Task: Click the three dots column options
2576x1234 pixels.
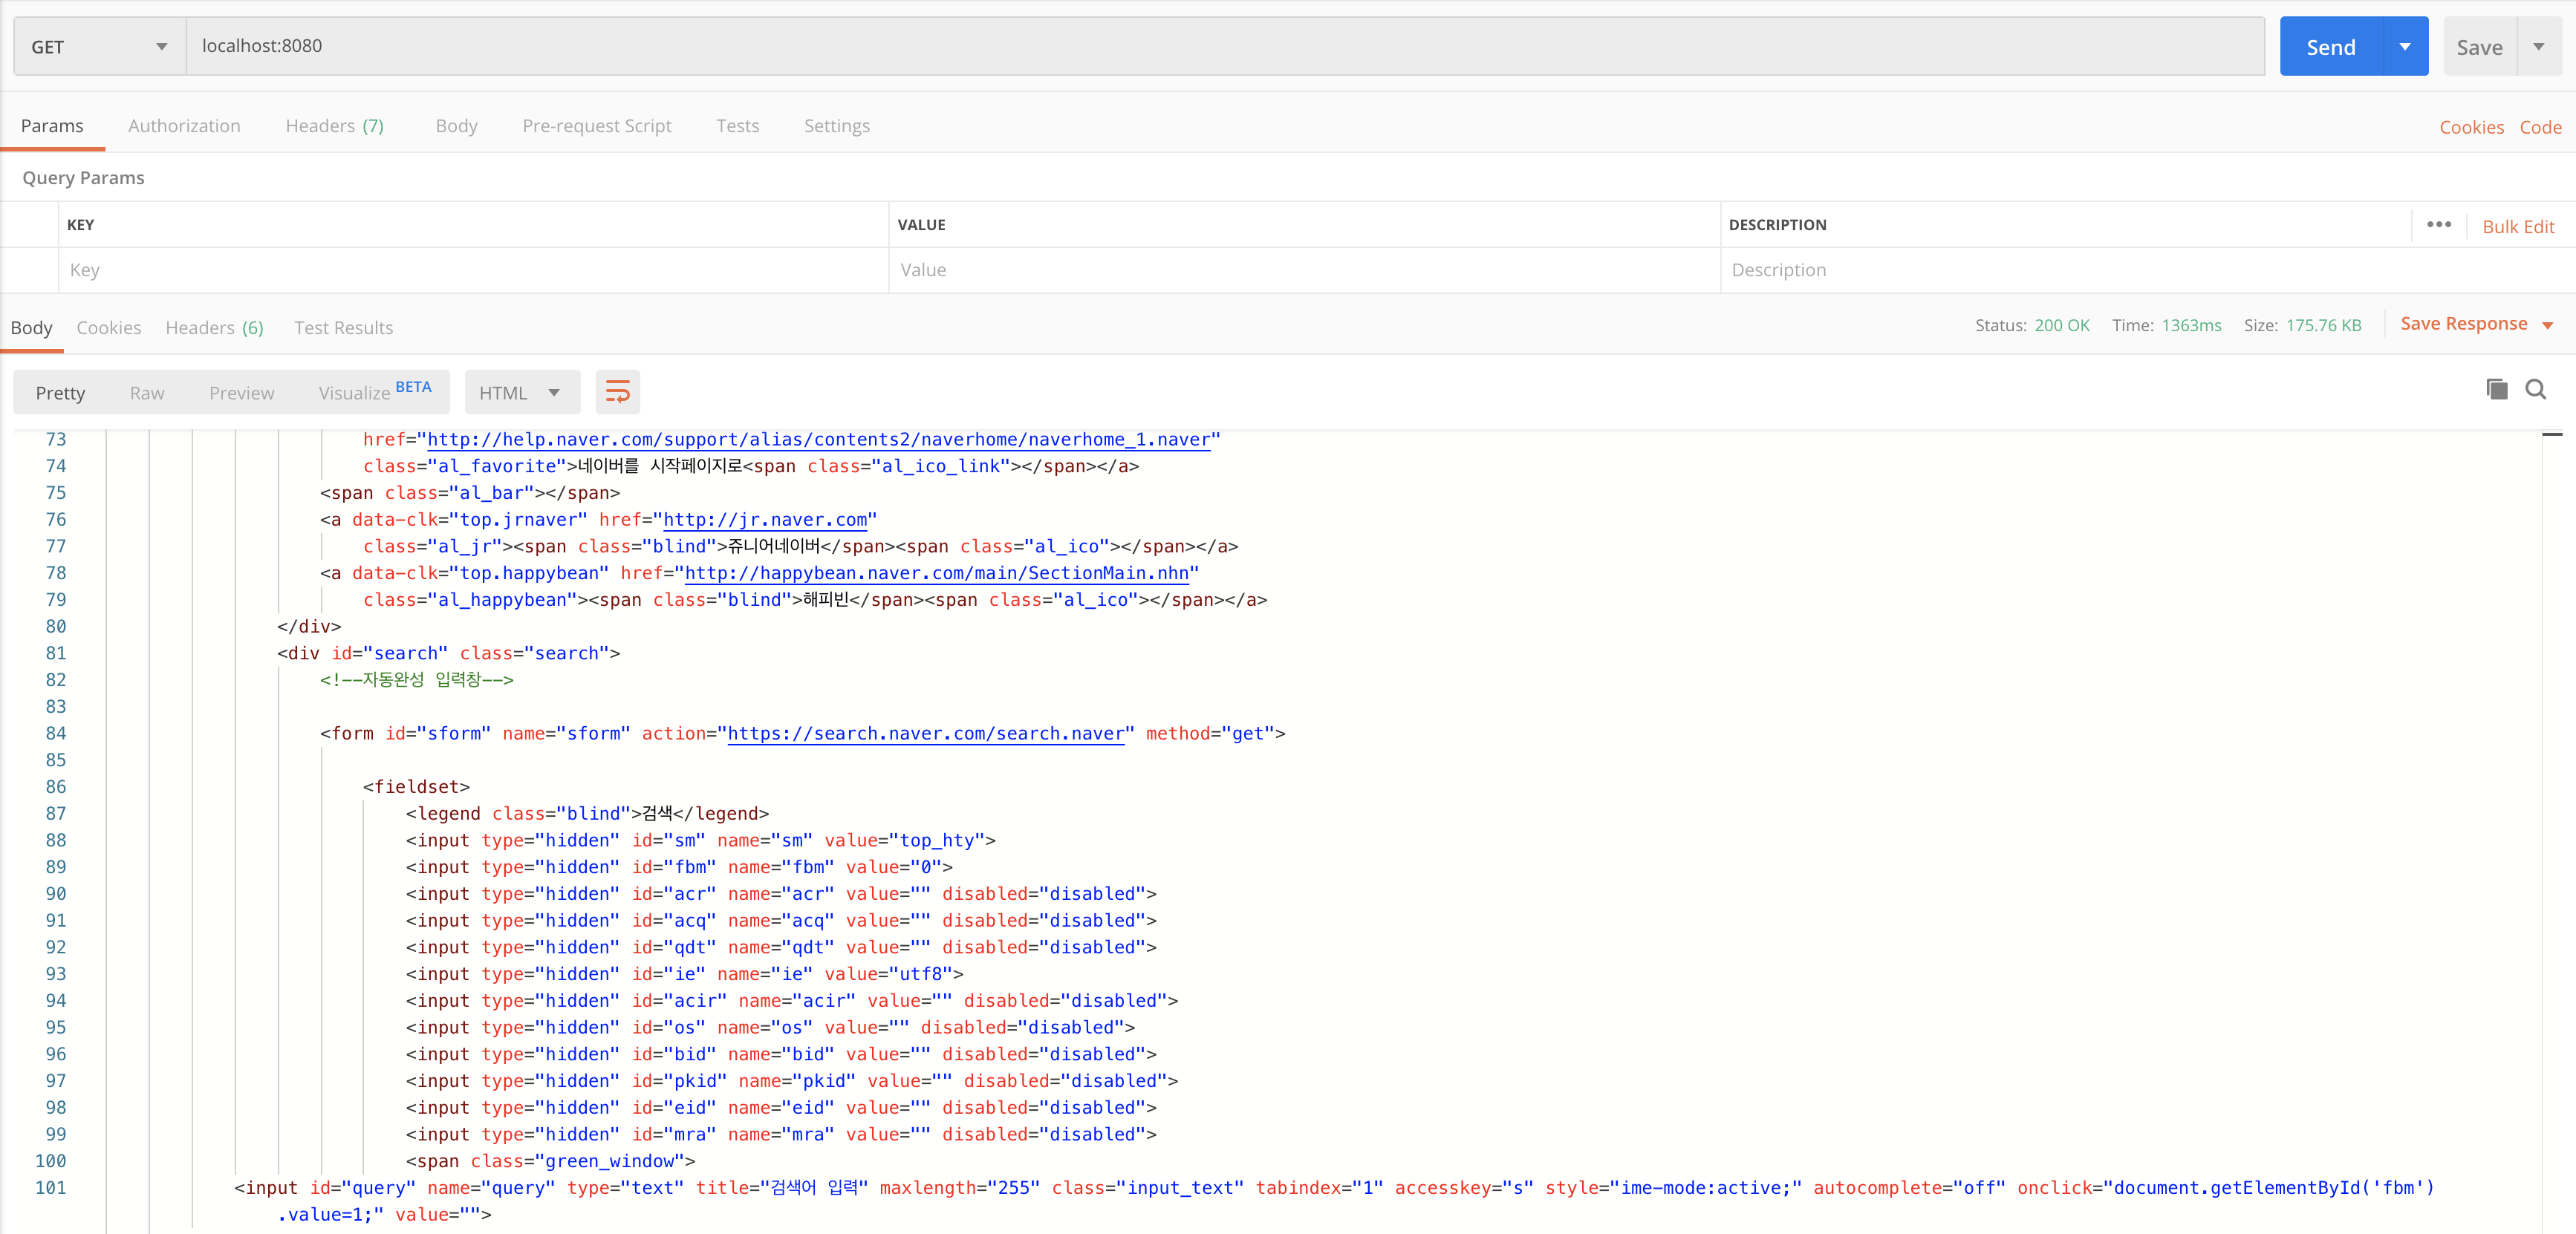Action: 2438,225
